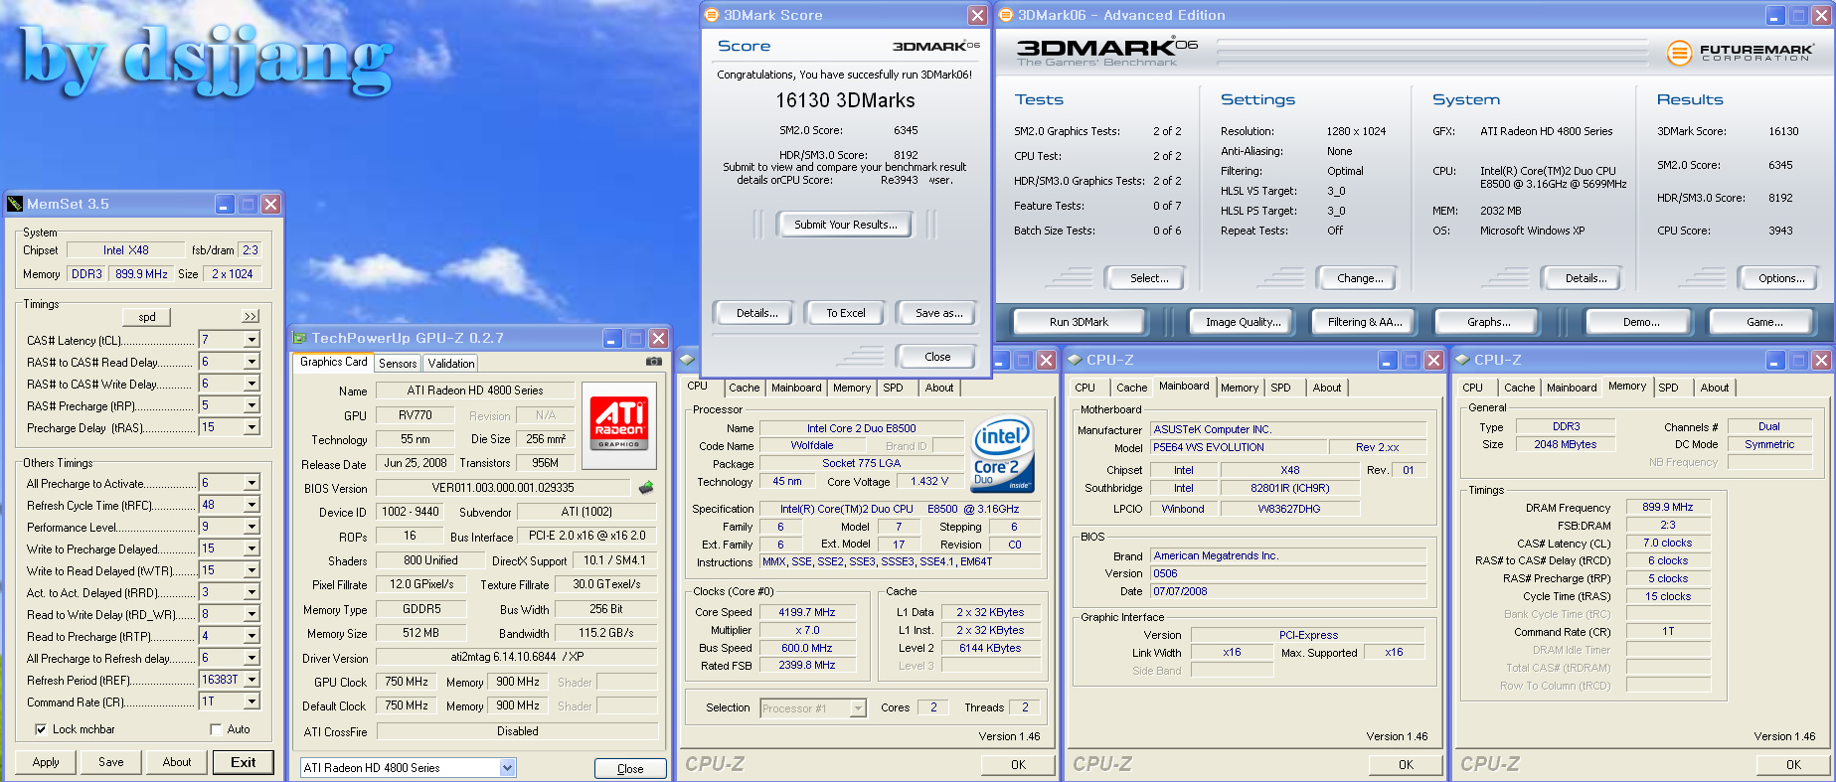1836x782 pixels.
Task: Open the RAS# Precharge (tRP) dropdown
Action: (x=251, y=405)
